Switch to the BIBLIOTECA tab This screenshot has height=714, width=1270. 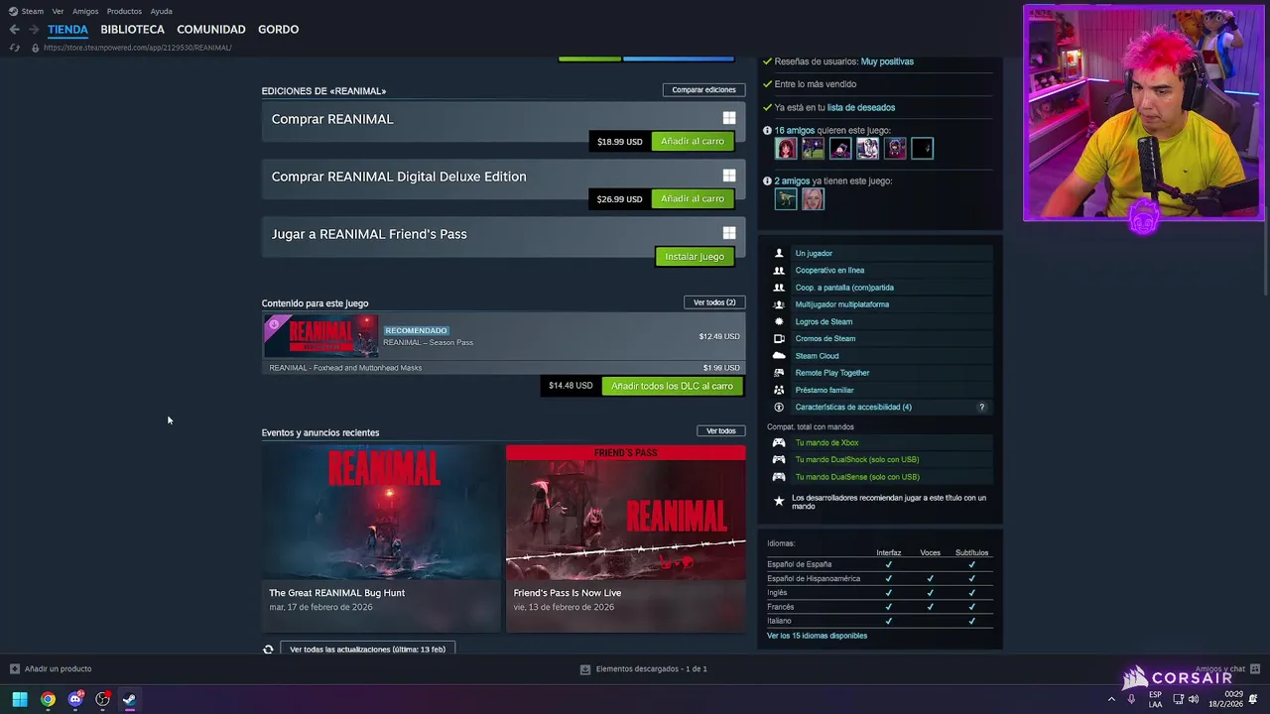pyautogui.click(x=132, y=30)
